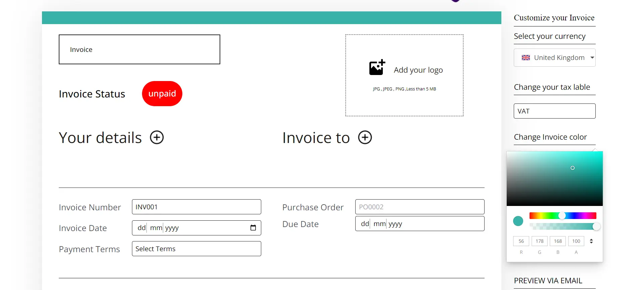The width and height of the screenshot is (636, 290).
Task: Click the United Kingdom flag icon
Action: (526, 58)
